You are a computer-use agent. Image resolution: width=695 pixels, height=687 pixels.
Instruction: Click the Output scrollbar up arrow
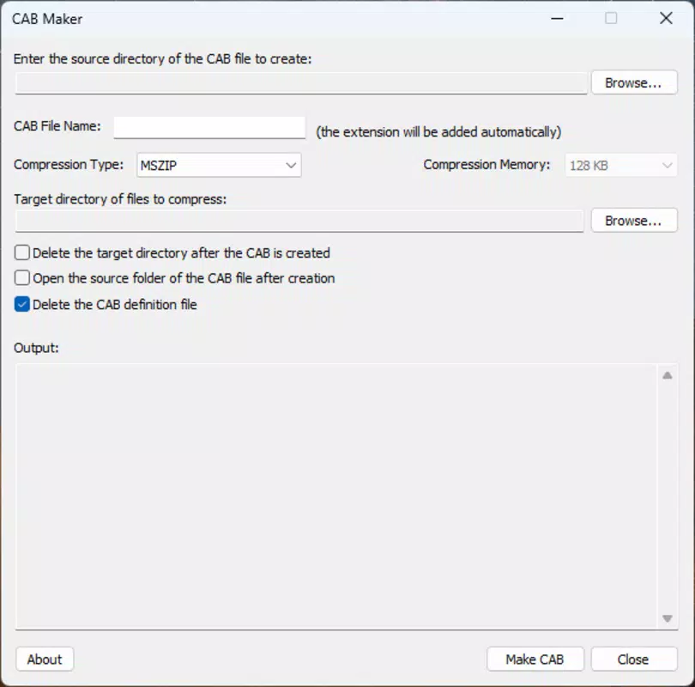pos(667,375)
